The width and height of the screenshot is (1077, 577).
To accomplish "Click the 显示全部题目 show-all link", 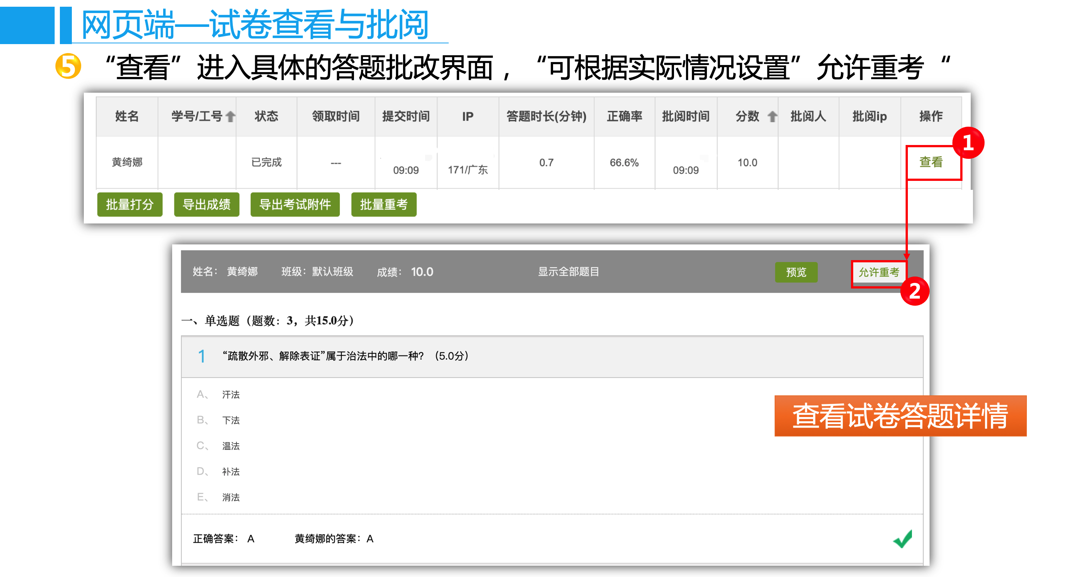I will coord(568,272).
